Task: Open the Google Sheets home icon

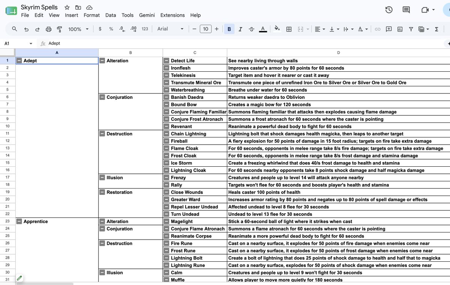Action: [11, 11]
